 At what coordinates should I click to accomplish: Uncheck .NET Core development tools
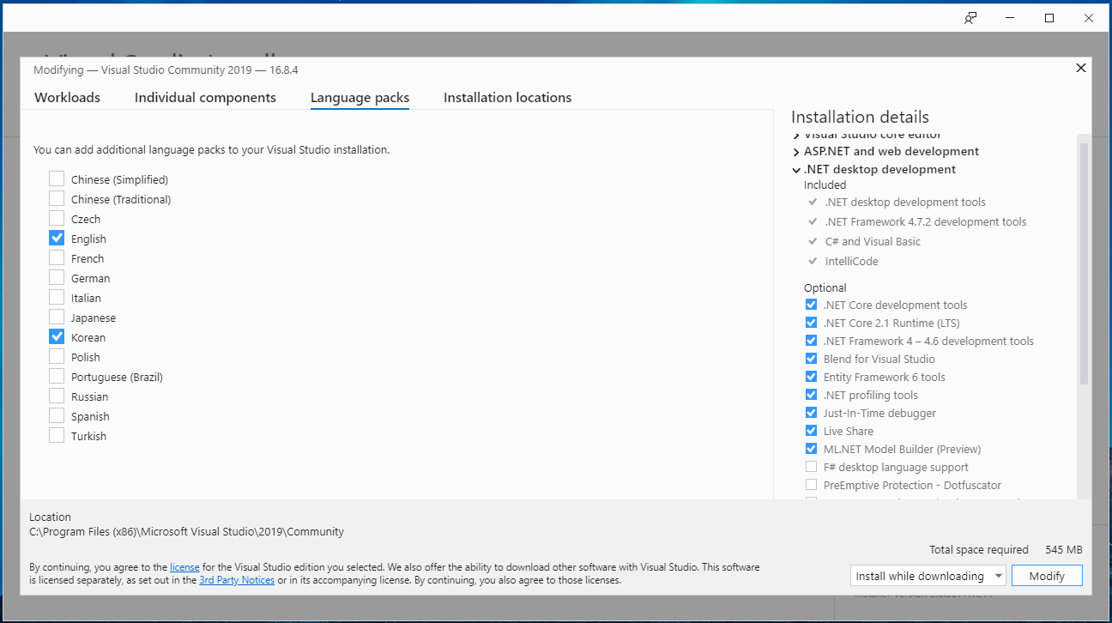tap(811, 305)
